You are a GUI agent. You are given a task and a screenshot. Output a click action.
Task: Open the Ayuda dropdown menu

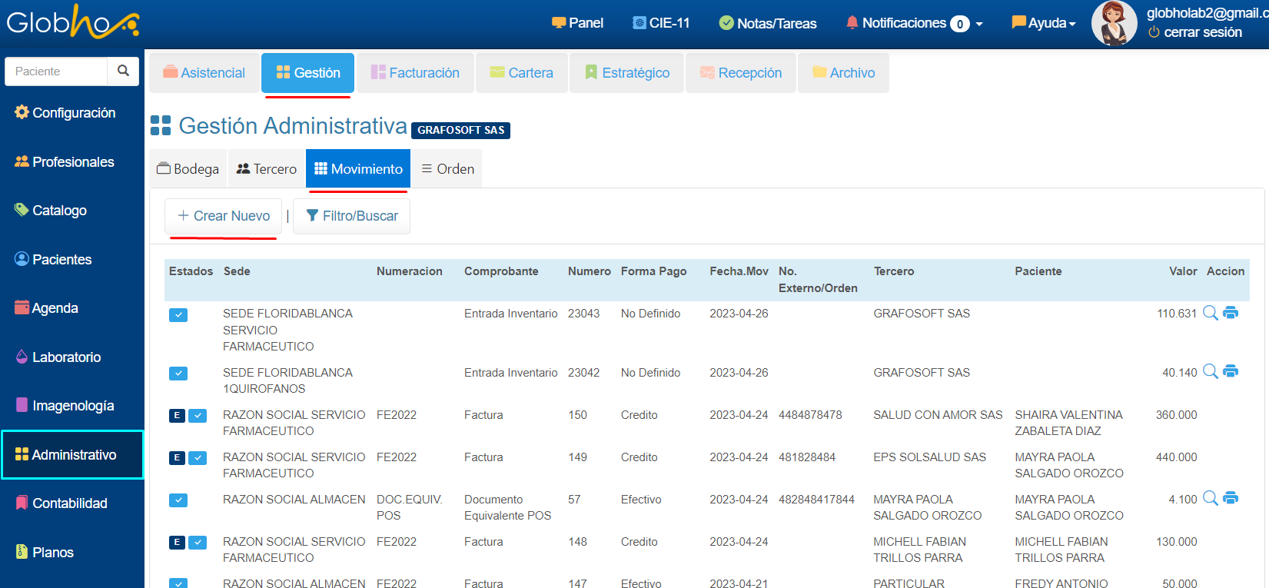[1044, 23]
